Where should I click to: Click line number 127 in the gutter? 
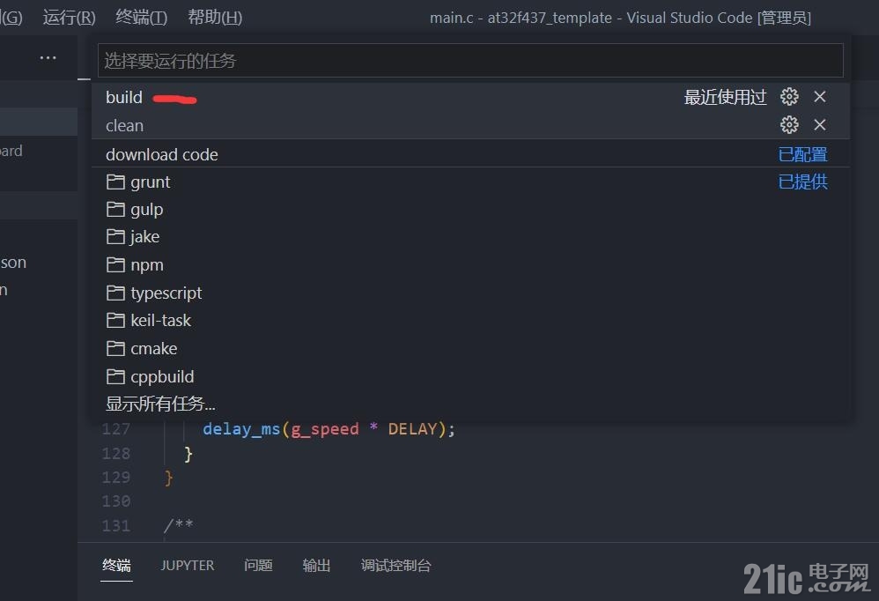(x=116, y=429)
